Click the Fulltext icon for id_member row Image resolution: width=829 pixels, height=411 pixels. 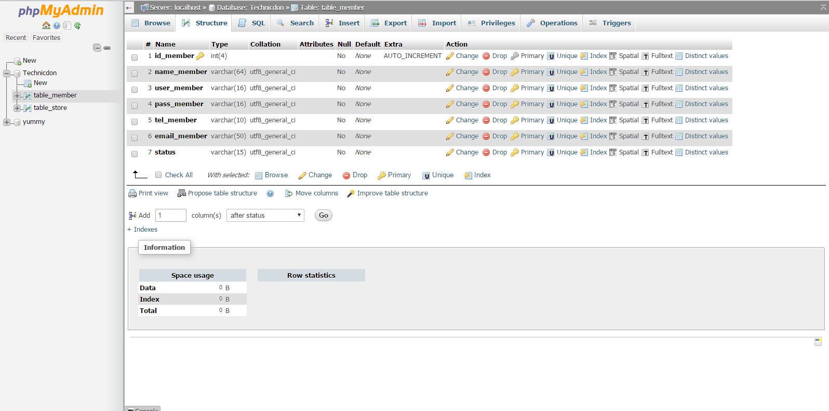coord(645,56)
